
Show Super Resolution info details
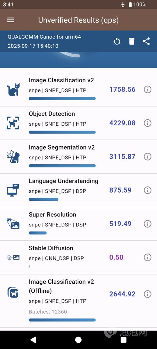click(x=148, y=224)
